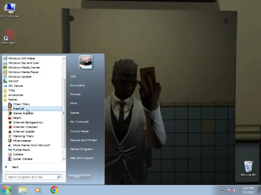Open VM1 user folder link
The height and width of the screenshot is (195, 261).
click(x=73, y=76)
